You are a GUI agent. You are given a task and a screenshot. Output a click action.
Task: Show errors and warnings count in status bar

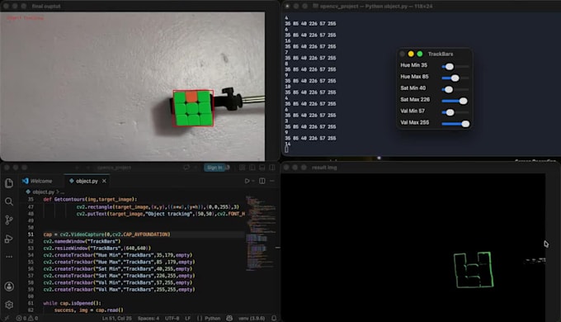coord(27,318)
